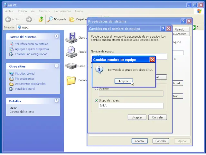
Task: Select the hard disk drive icon
Action: click(71, 66)
